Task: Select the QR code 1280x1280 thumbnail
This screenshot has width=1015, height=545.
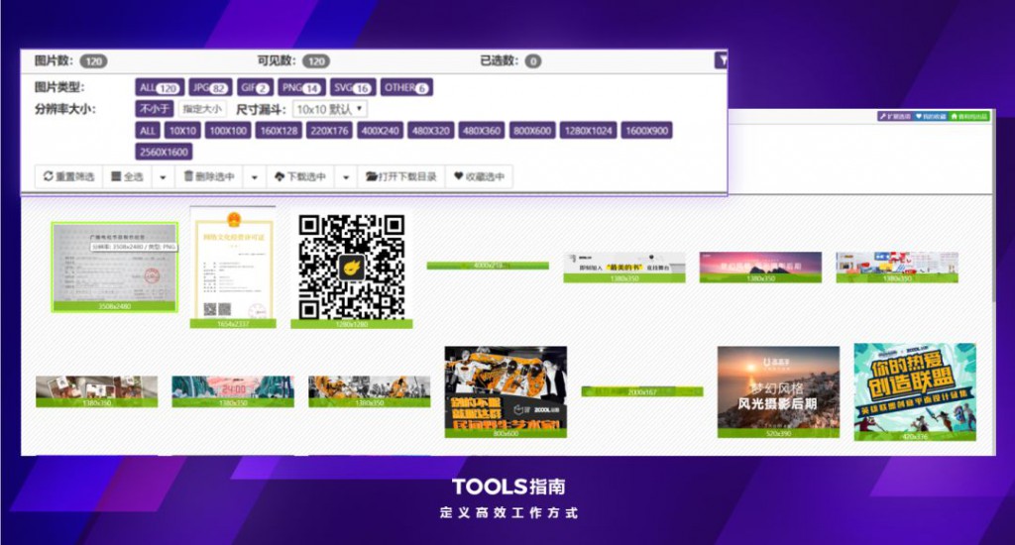Action: tap(352, 270)
